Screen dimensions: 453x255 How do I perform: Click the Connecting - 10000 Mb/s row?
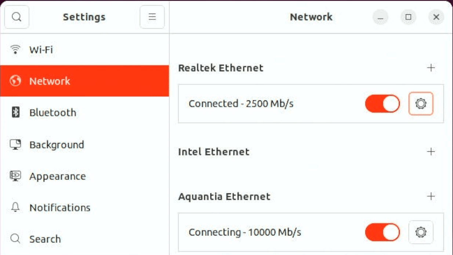click(x=311, y=232)
